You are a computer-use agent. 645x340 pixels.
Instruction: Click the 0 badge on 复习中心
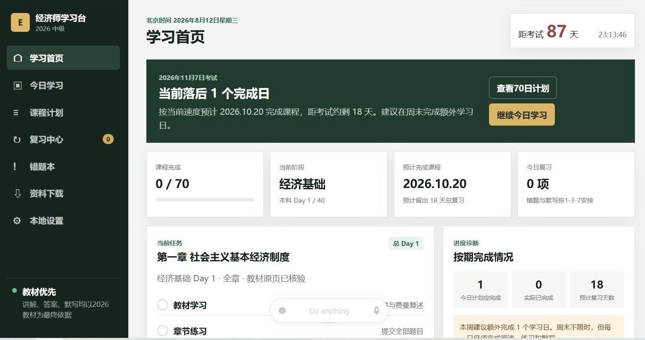click(108, 139)
